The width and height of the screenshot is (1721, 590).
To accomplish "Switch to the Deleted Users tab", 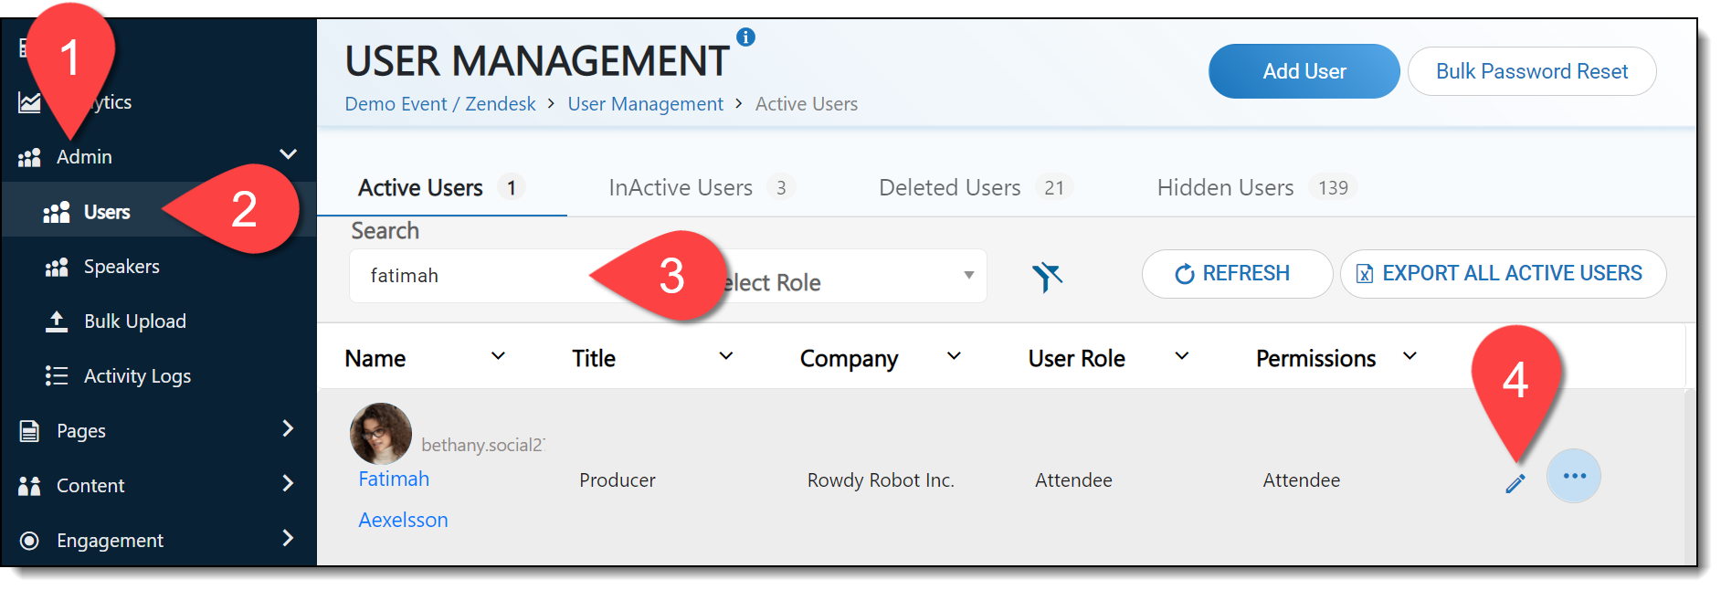I will (950, 188).
